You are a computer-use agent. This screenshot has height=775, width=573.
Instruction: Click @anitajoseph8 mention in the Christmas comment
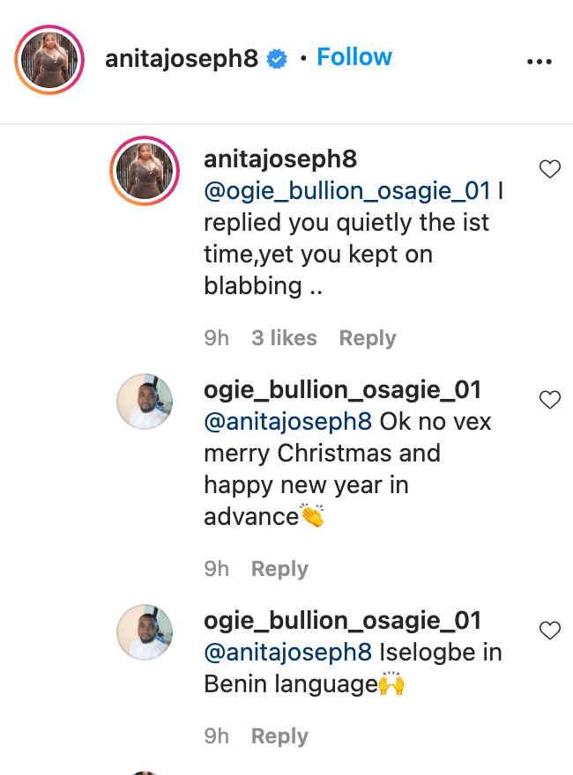pos(287,422)
